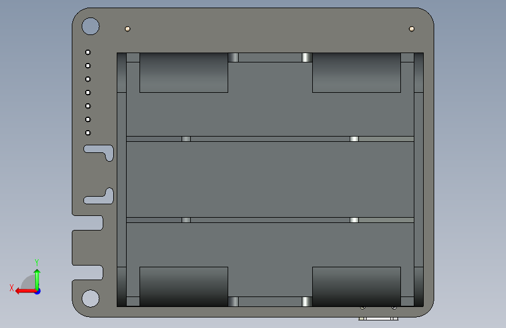
Task: Click the lower horizontal divider rail
Action: click(270, 220)
